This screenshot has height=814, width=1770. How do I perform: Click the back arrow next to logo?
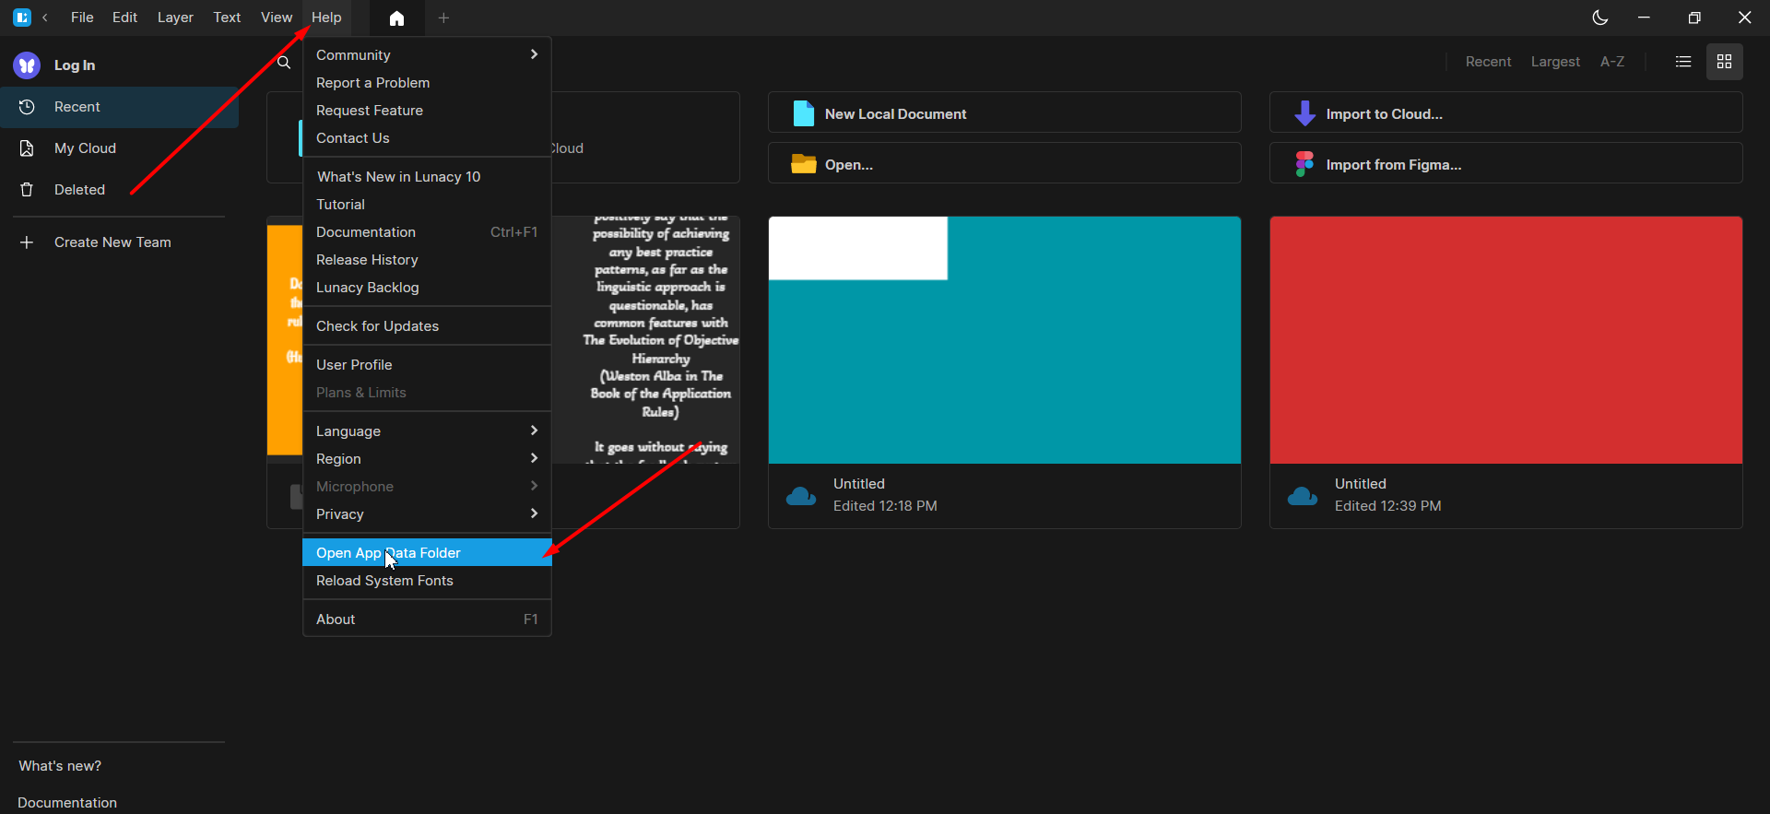(45, 18)
